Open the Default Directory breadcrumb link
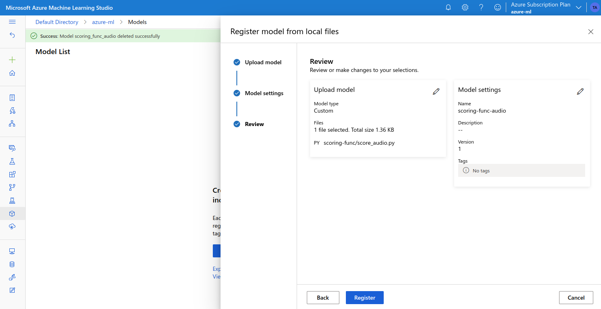The image size is (601, 309). [x=57, y=22]
